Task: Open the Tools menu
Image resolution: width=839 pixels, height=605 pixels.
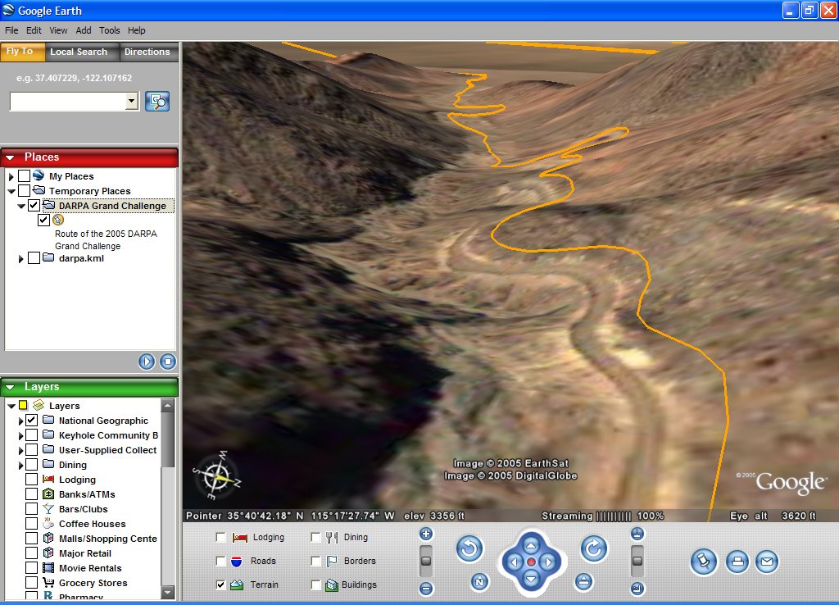Action: point(109,30)
